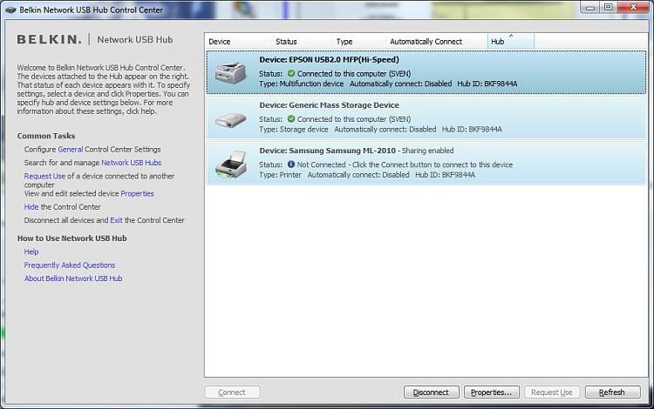Screen dimensions: 654x409
Task: Click the blue info icon for Samsung status
Action: [291, 164]
